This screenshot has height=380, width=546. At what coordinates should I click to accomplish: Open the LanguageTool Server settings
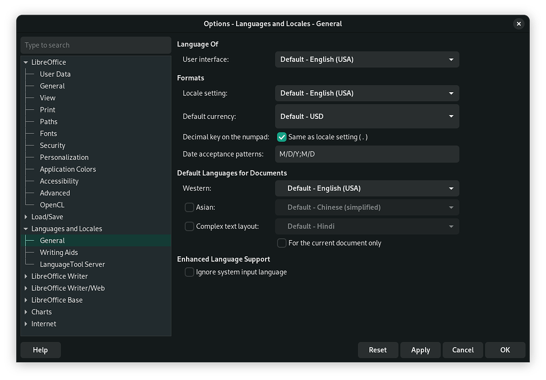(72, 264)
